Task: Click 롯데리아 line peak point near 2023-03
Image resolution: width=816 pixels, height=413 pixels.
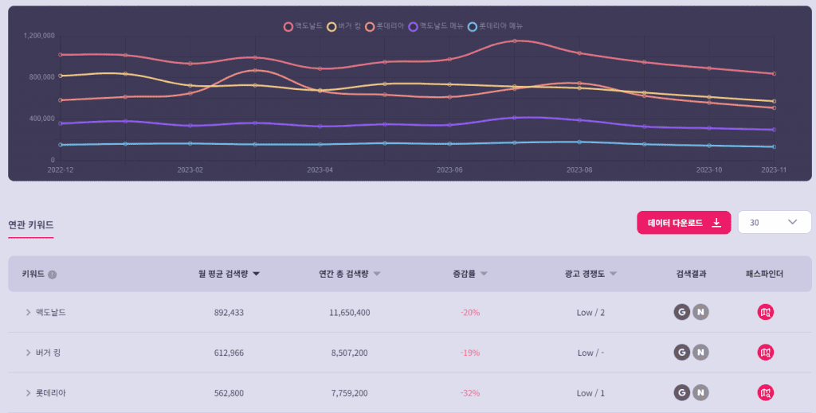Action: point(255,70)
